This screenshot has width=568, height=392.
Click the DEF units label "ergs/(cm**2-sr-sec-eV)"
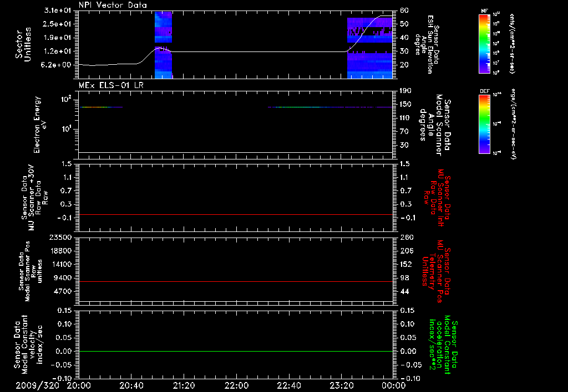tap(513, 124)
